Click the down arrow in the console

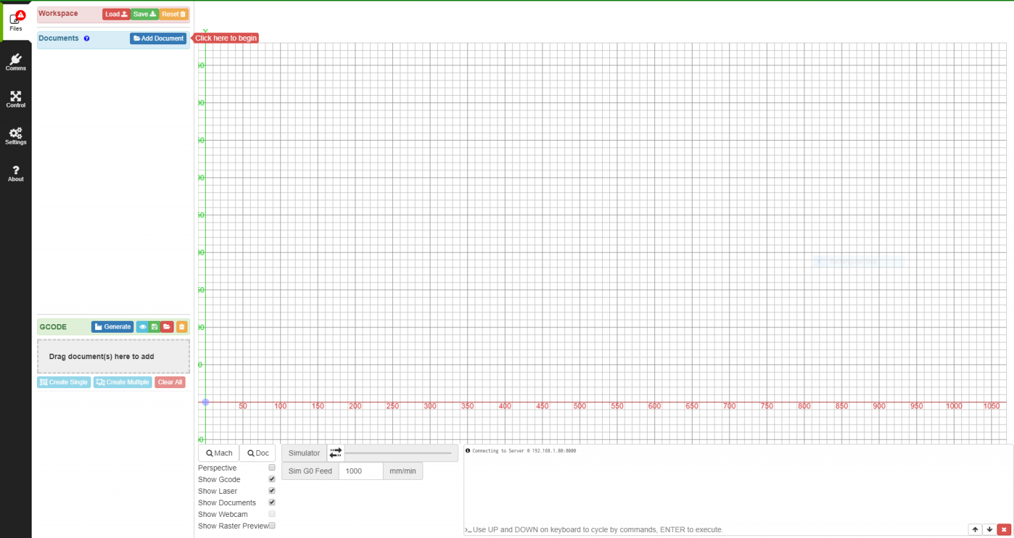(990, 529)
